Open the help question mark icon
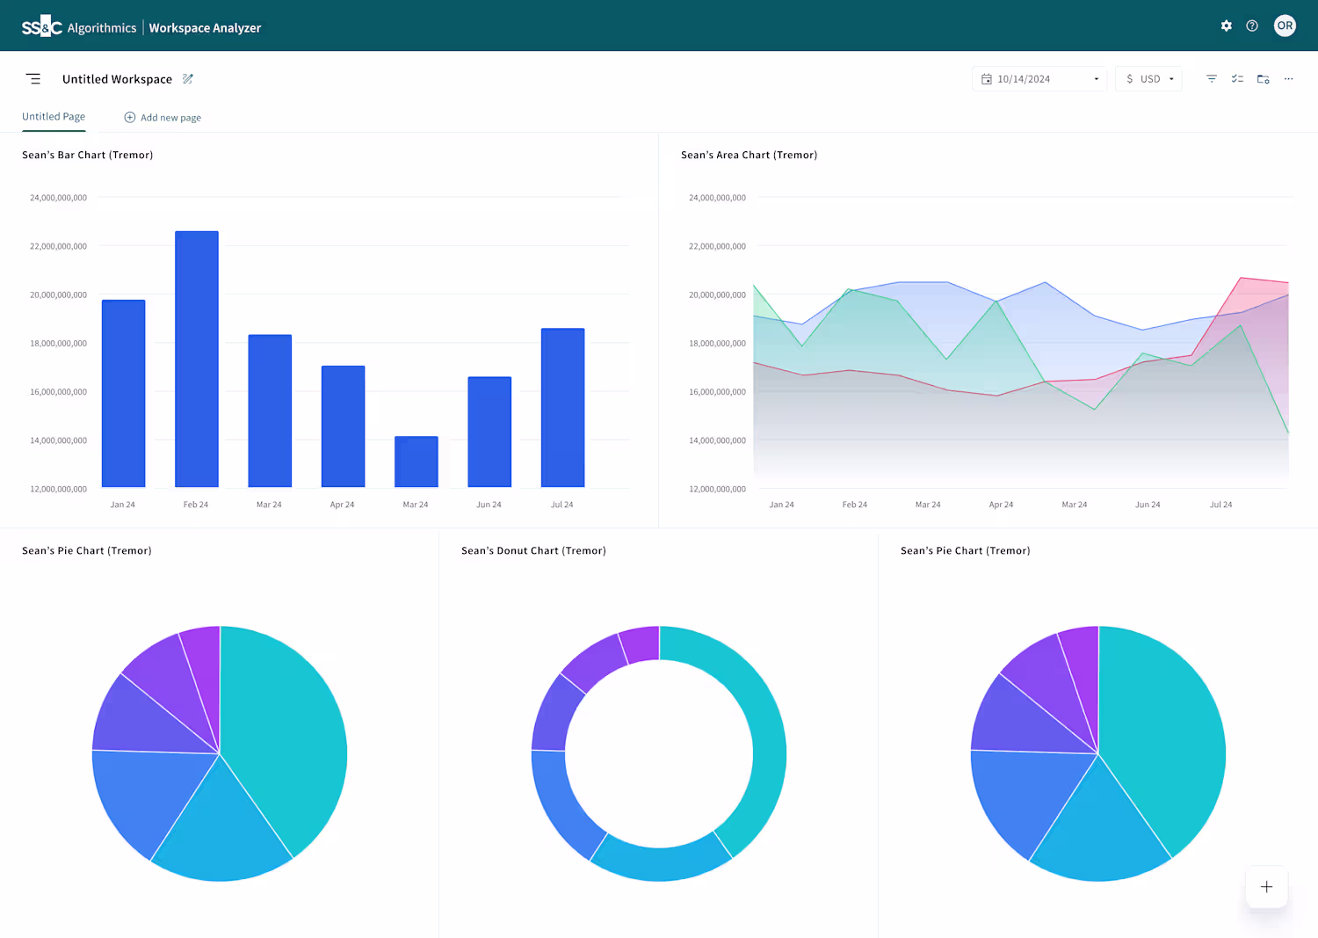The height and width of the screenshot is (938, 1318). tap(1252, 26)
